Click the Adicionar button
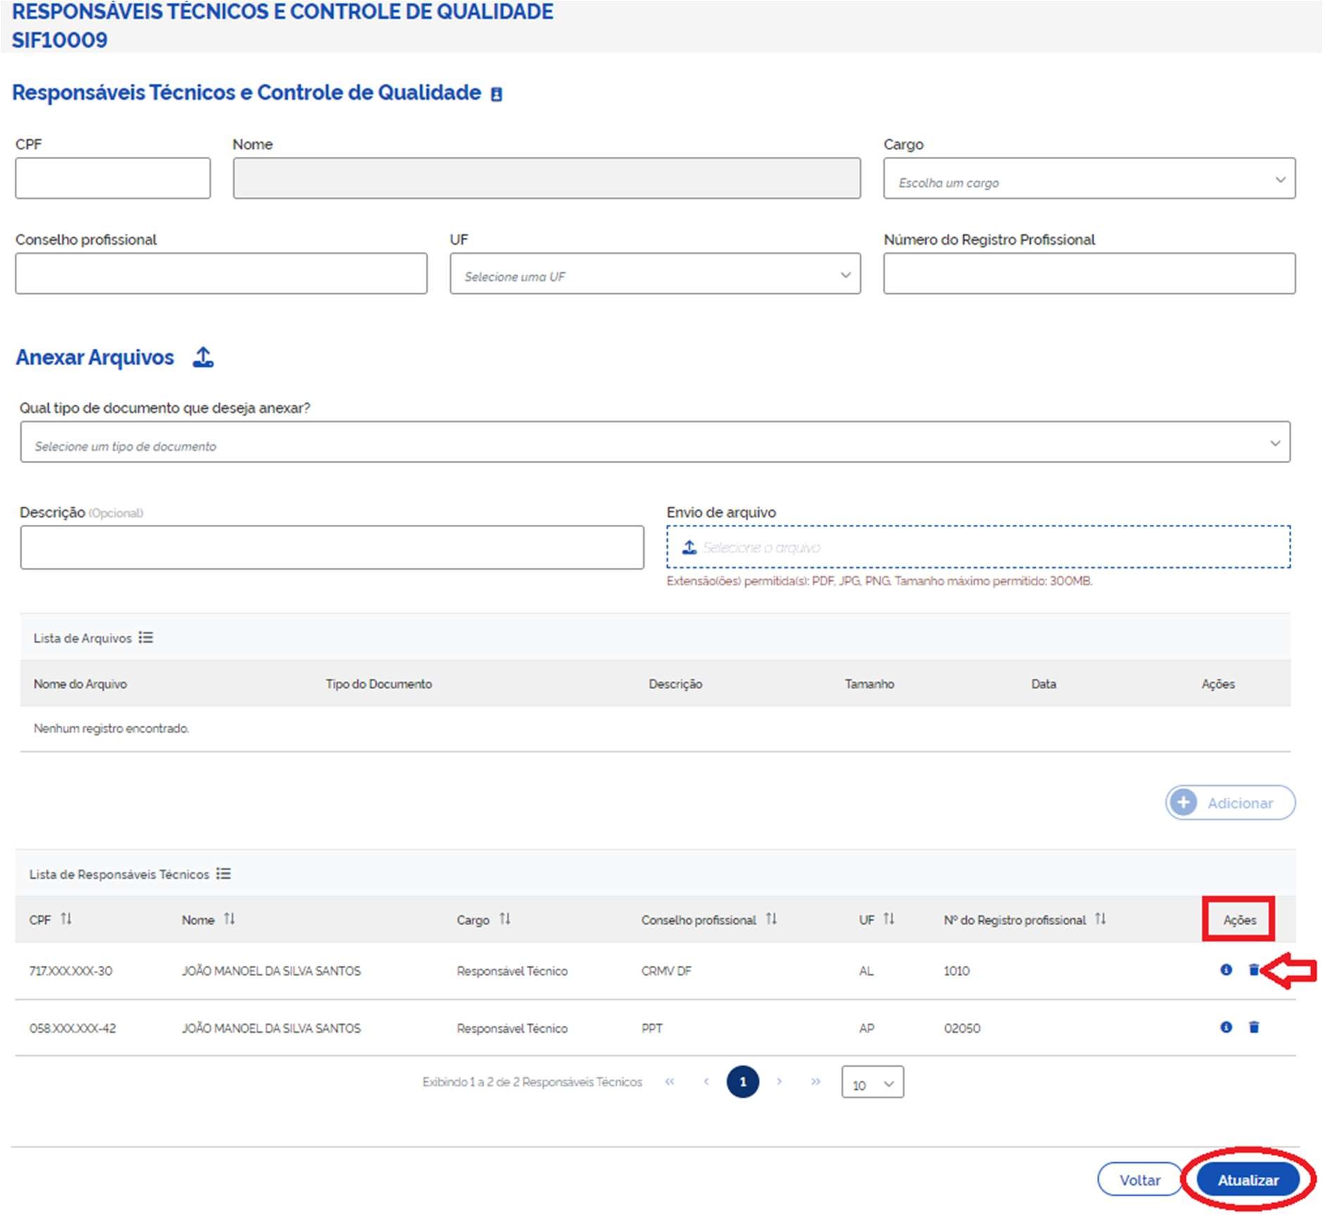The width and height of the screenshot is (1323, 1215). pos(1229,803)
